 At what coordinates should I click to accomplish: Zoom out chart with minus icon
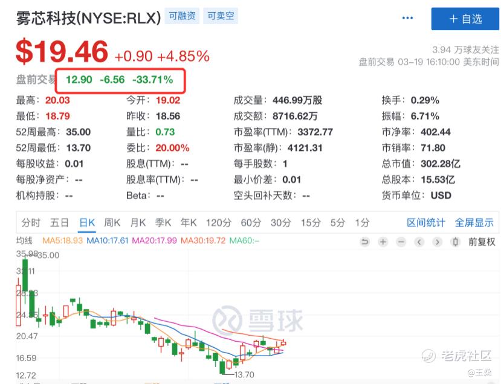pos(401,242)
